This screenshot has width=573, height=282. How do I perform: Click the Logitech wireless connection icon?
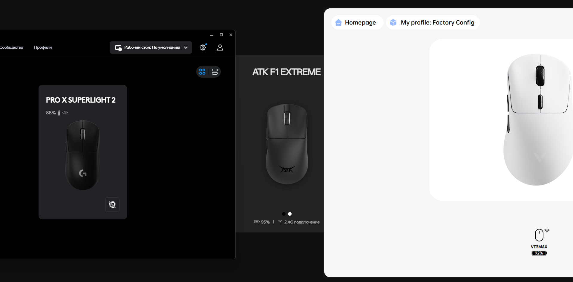tap(65, 113)
